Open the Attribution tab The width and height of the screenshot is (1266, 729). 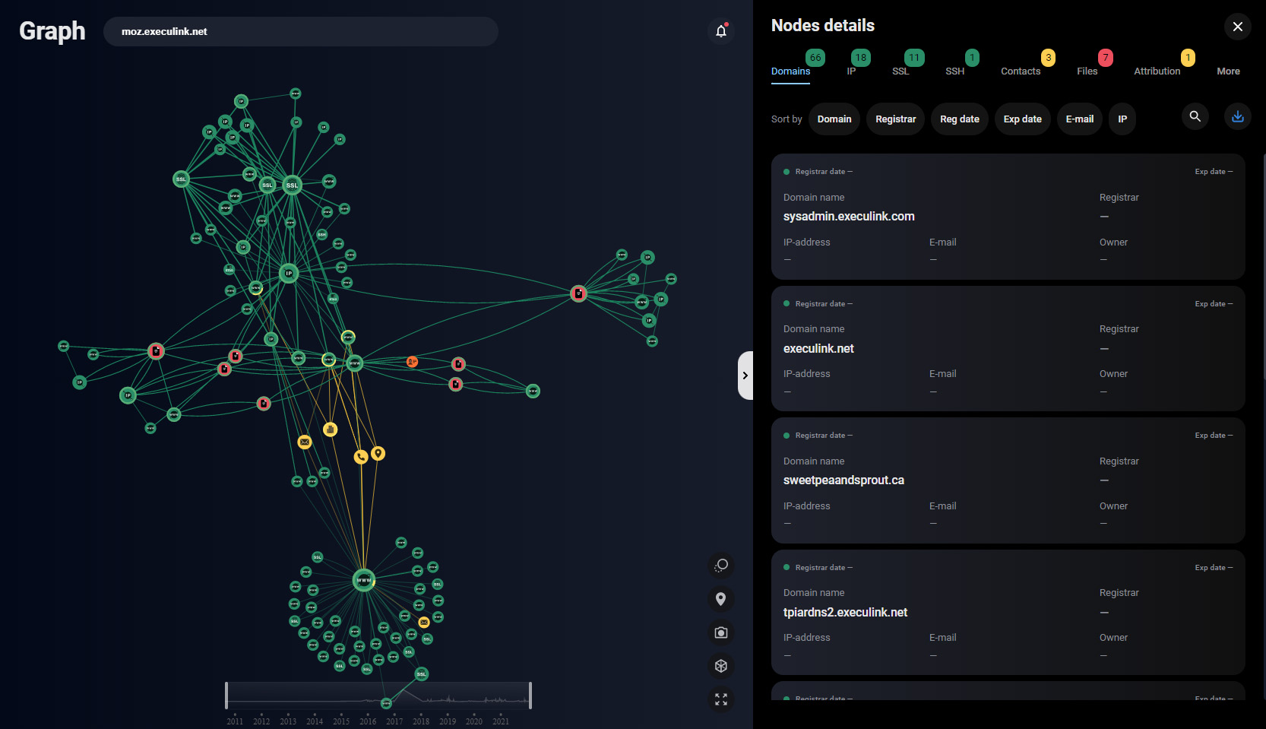(1157, 71)
